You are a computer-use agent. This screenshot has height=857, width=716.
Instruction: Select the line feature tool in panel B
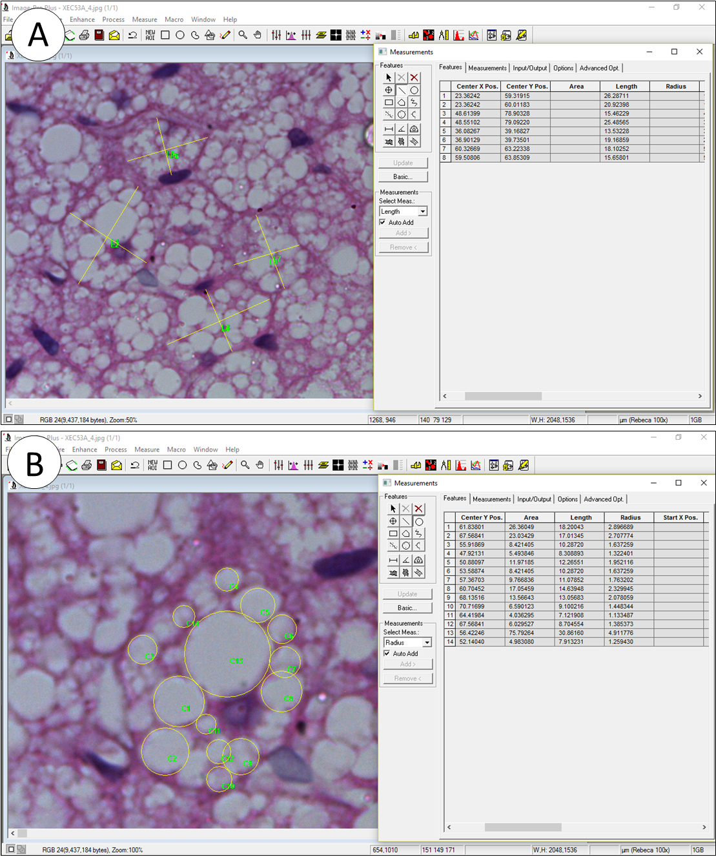pyautogui.click(x=406, y=521)
